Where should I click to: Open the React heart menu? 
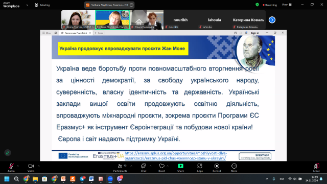point(161,168)
